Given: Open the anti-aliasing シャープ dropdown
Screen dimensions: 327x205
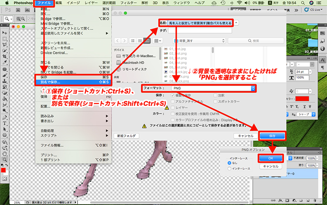Looking at the screenshot, I should 306,114.
